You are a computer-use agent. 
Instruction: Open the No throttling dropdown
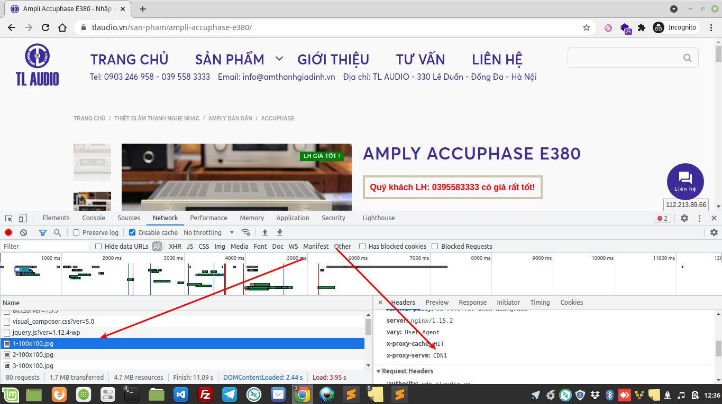coord(209,232)
